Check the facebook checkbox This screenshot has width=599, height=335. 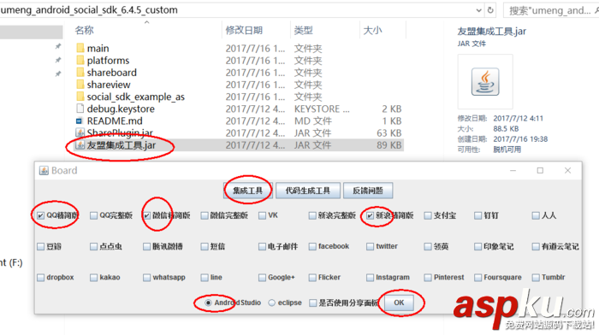312,246
